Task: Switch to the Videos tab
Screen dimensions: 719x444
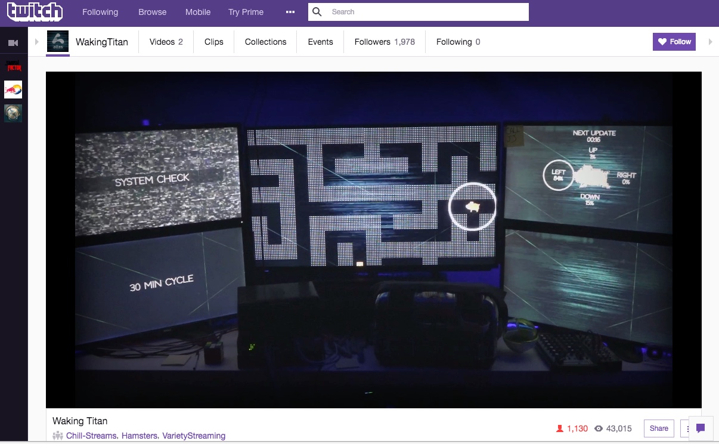Action: tap(166, 42)
